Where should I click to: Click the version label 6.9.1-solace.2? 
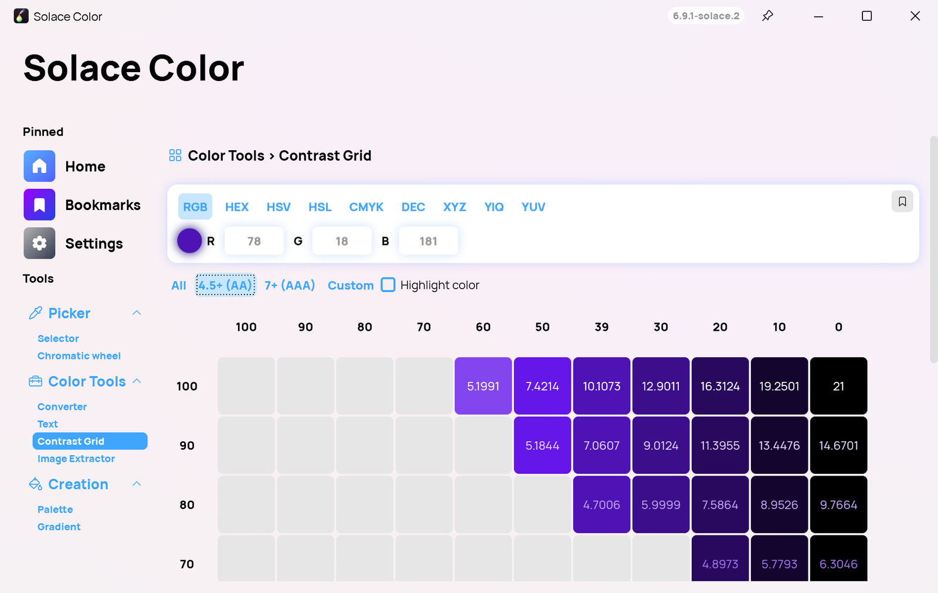coord(706,16)
